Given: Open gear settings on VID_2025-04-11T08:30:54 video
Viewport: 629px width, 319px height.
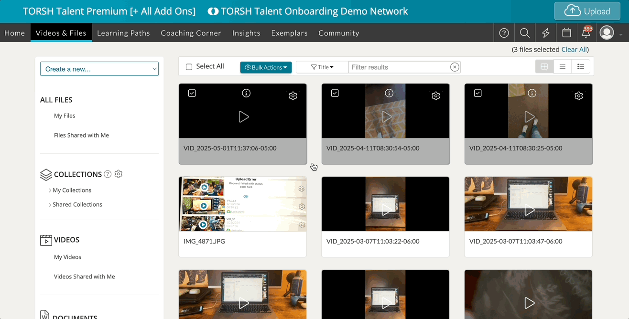Looking at the screenshot, I should point(435,96).
